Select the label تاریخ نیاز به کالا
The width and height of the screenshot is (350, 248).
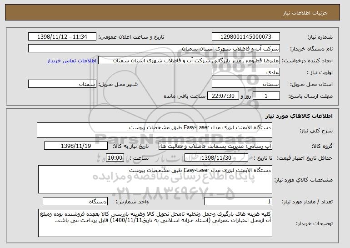click(x=130, y=146)
